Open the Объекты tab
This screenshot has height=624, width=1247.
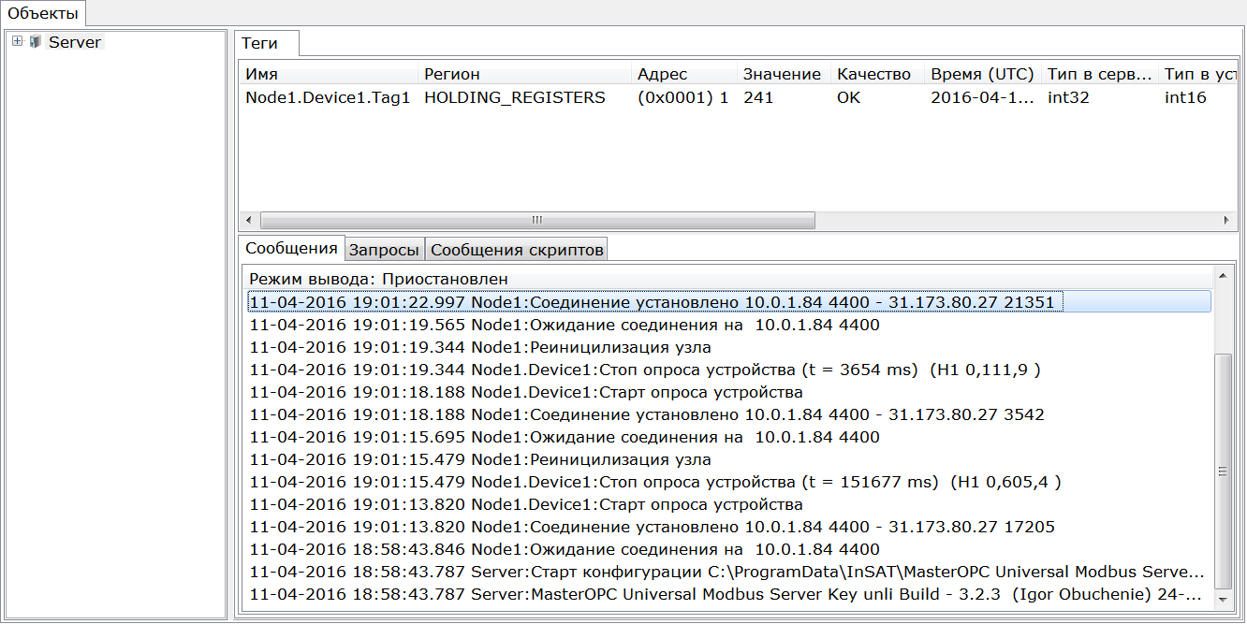[43, 13]
